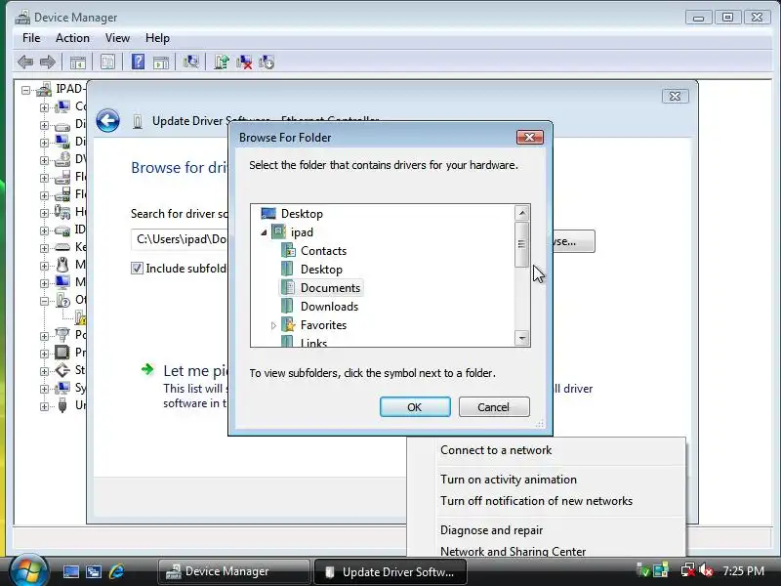The image size is (781, 586).
Task: Open Network and Sharing Center menu entry
Action: tap(546, 551)
